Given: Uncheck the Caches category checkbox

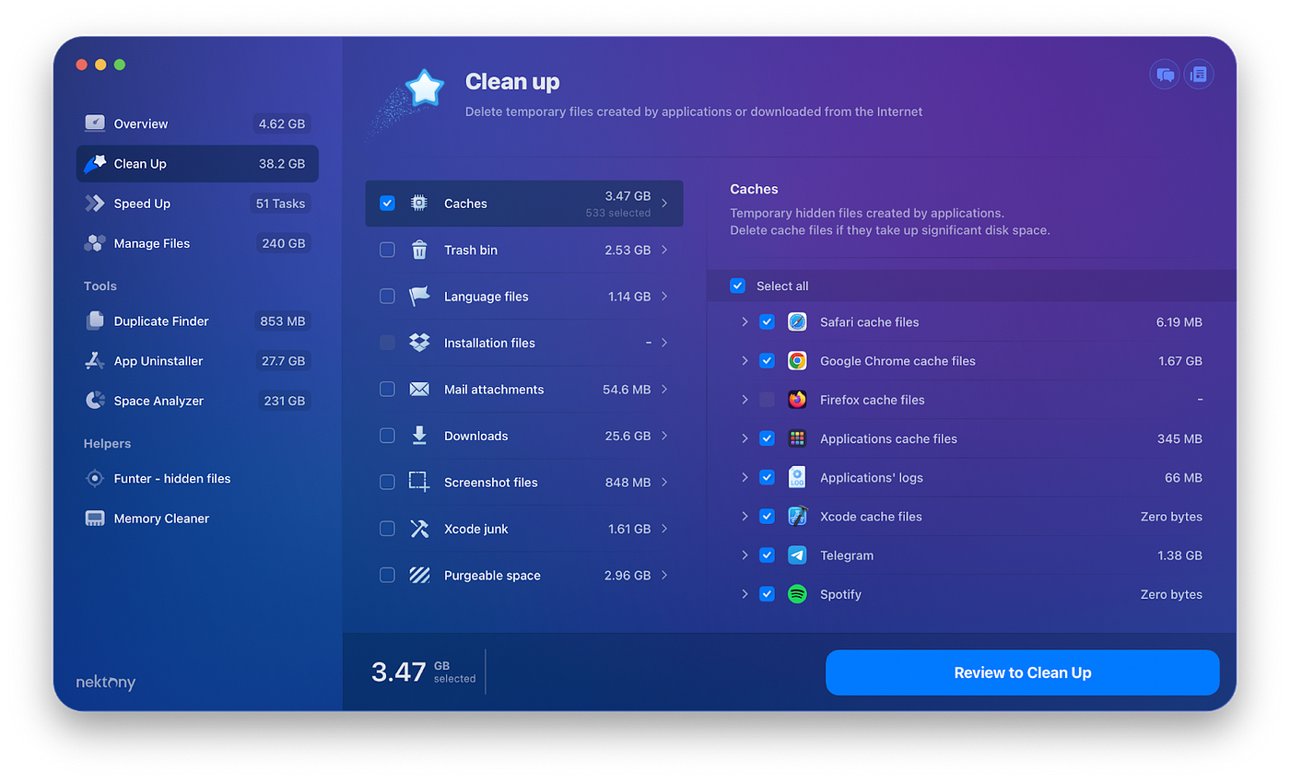Looking at the screenshot, I should (387, 203).
